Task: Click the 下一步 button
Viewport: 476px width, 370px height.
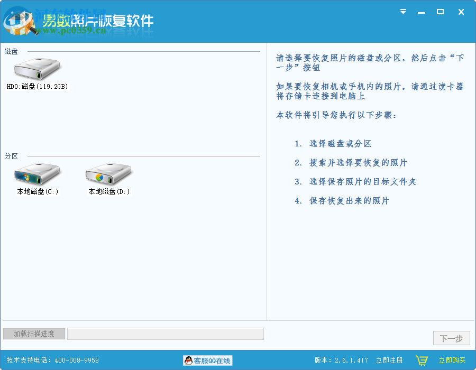Action: (451, 338)
